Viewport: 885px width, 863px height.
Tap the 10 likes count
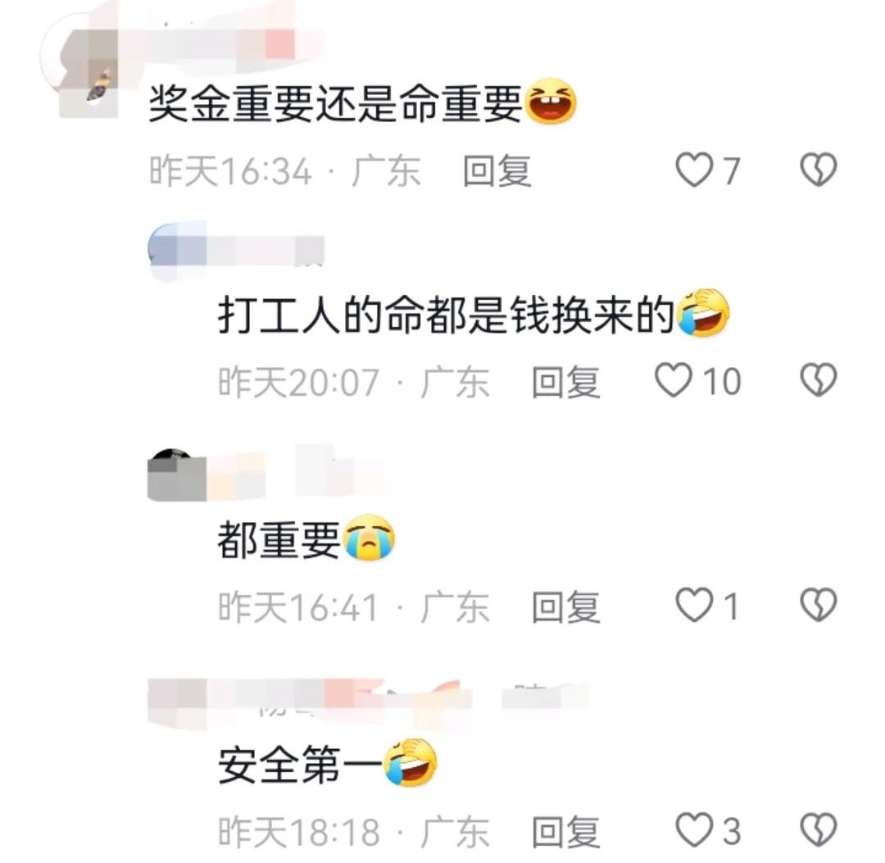[721, 382]
